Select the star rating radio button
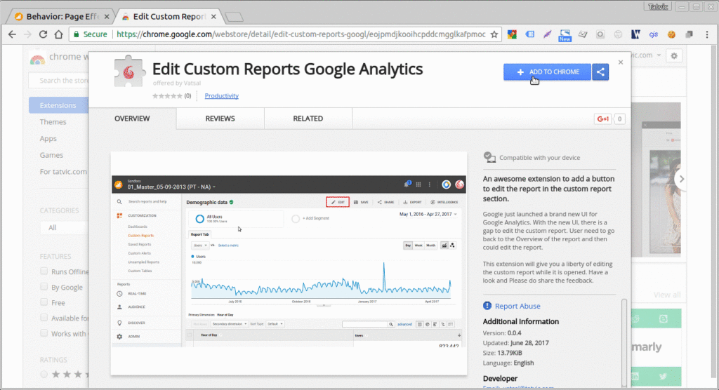719x390 pixels. (x=44, y=375)
